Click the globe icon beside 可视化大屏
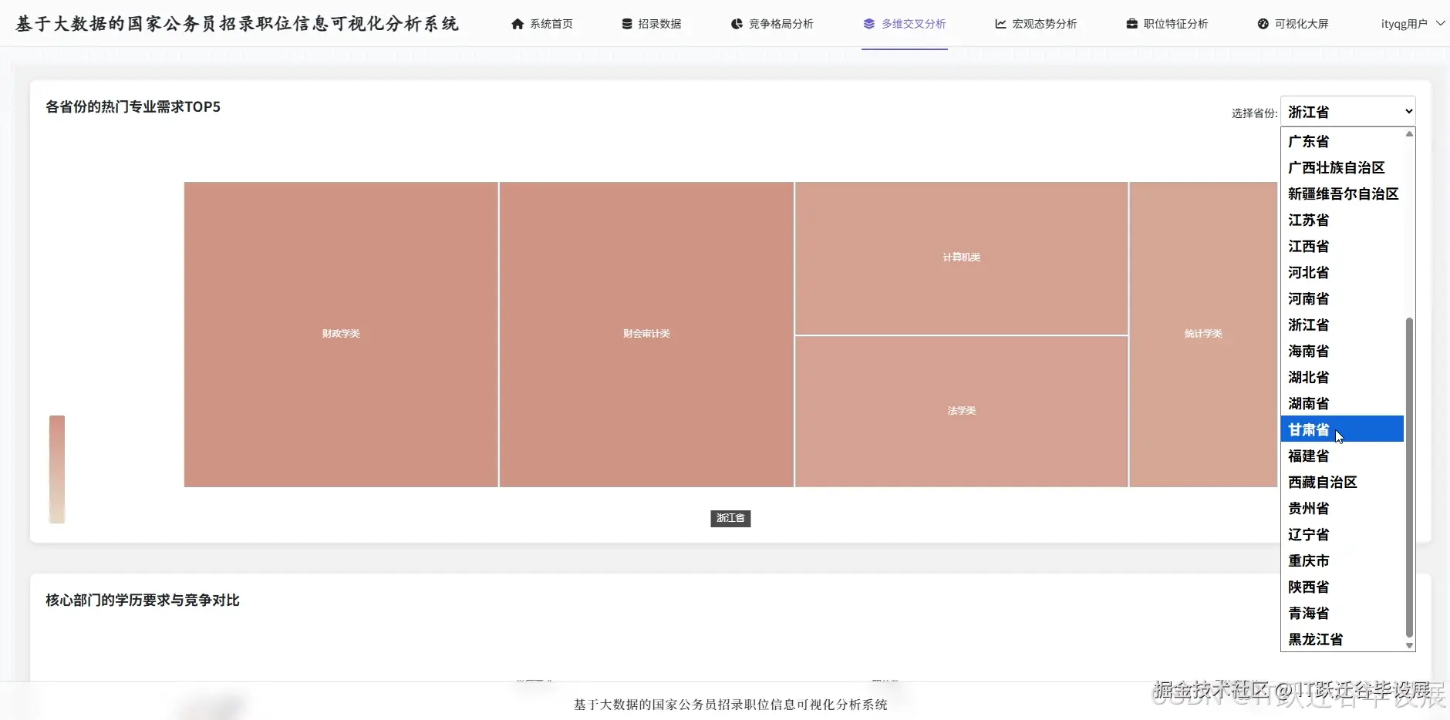 tap(1262, 23)
